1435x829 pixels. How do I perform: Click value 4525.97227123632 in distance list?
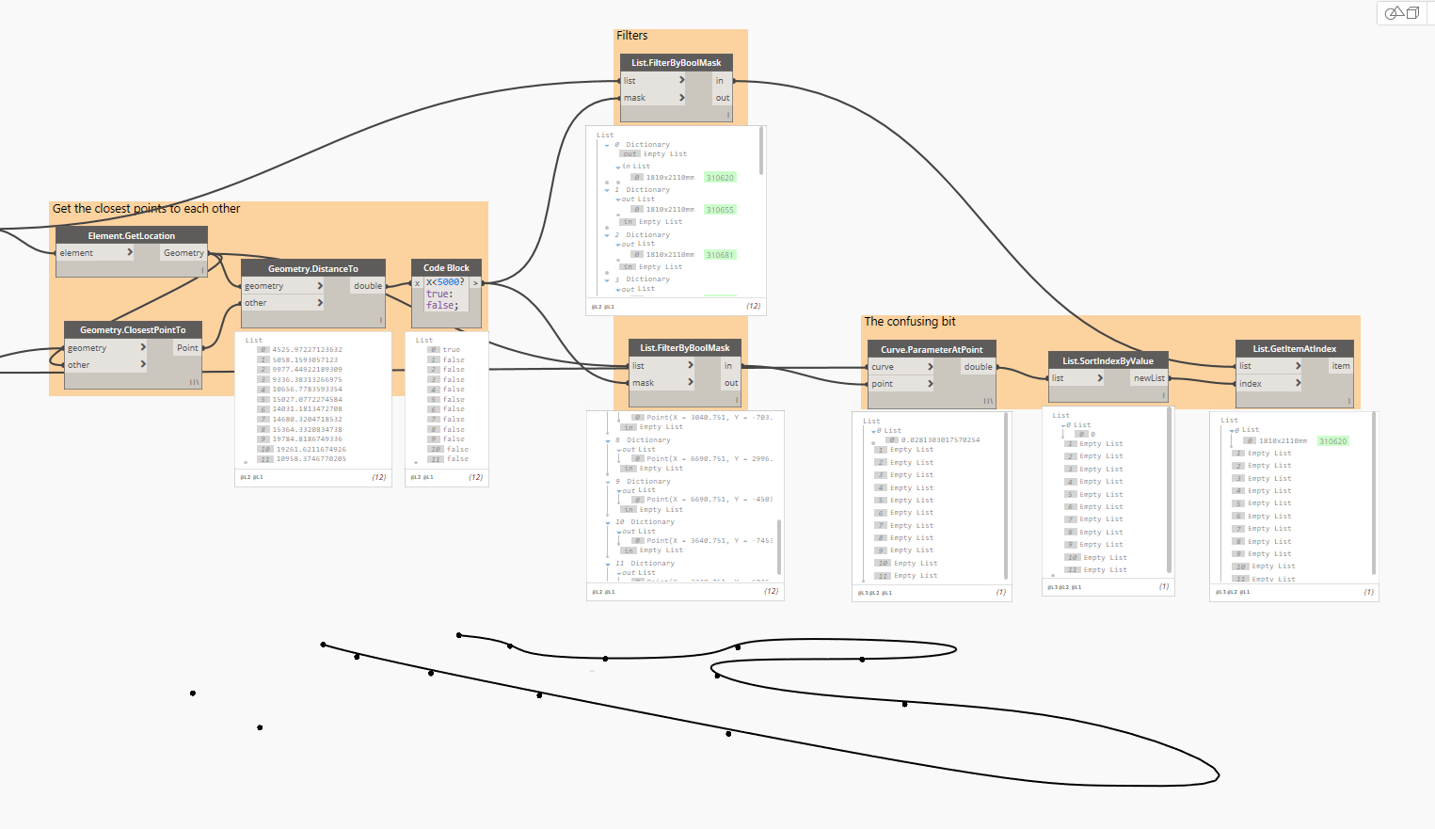pyautogui.click(x=307, y=350)
